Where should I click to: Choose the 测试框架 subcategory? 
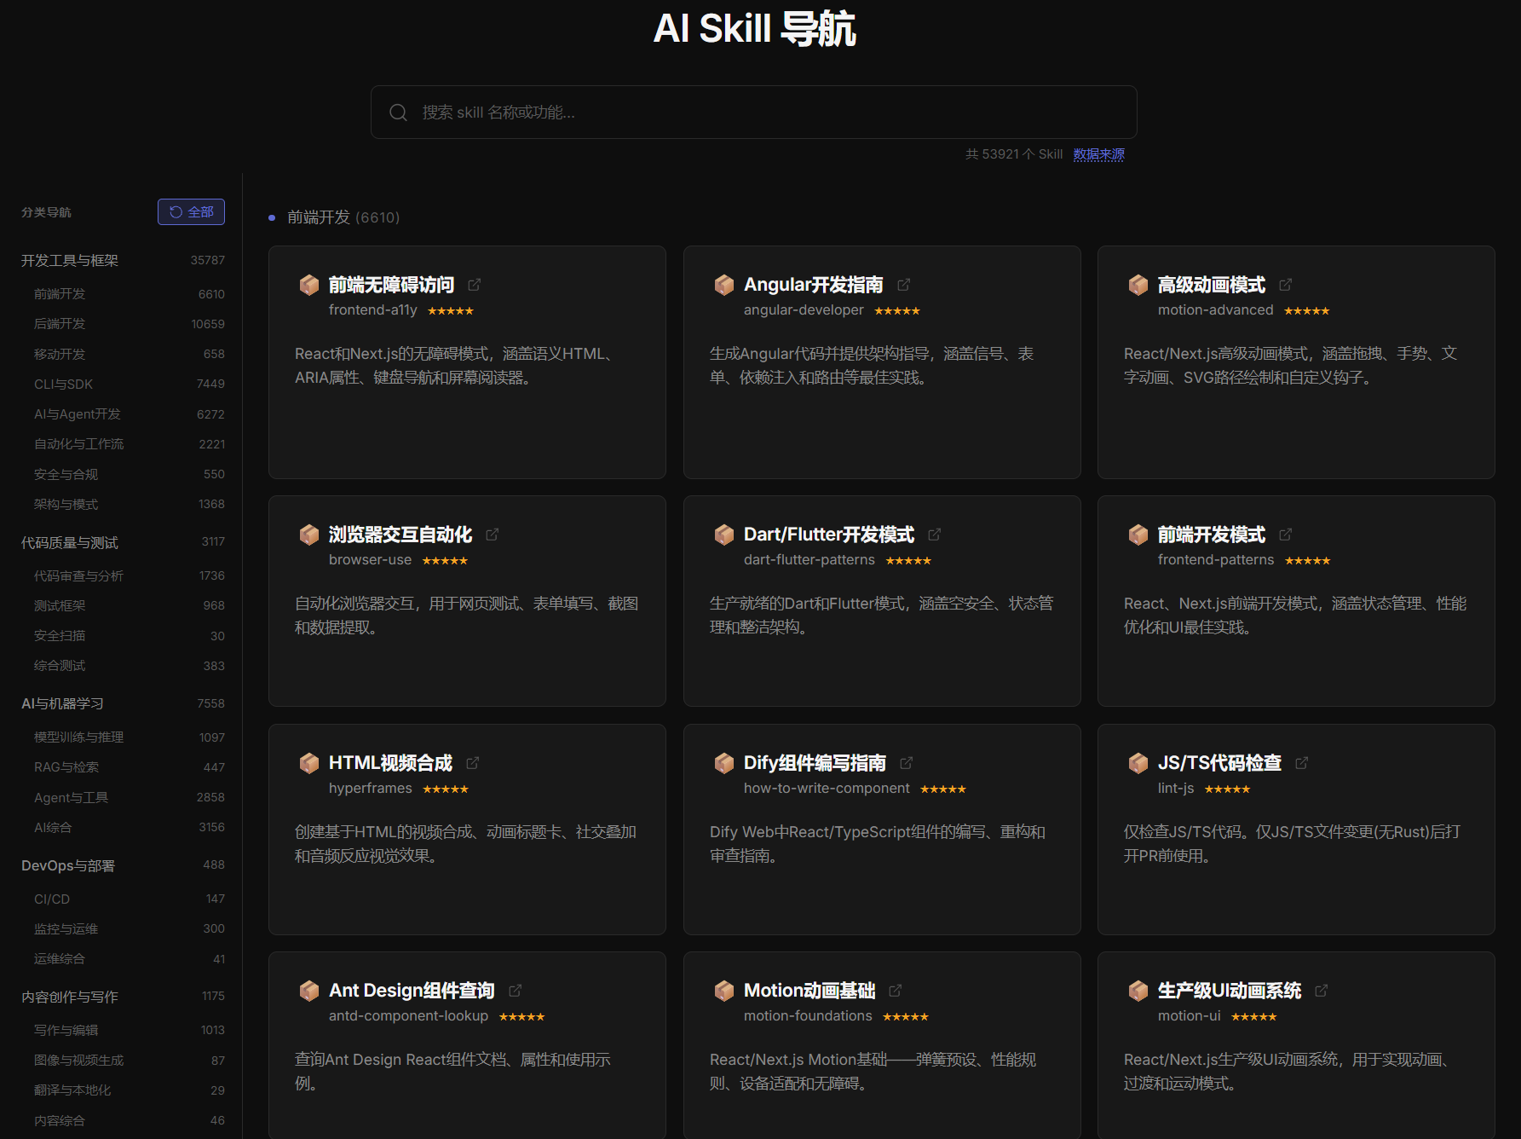[x=128, y=605]
